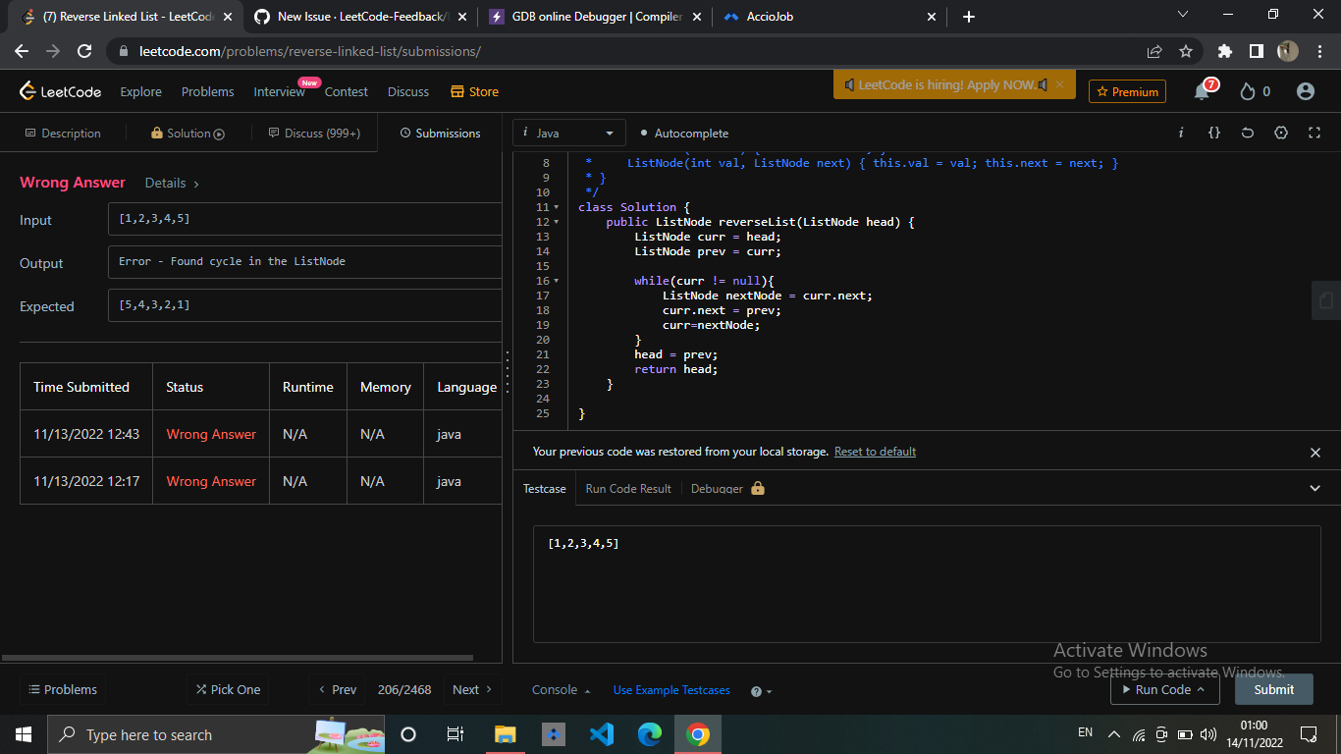Click the format code braces icon

[x=1214, y=133]
